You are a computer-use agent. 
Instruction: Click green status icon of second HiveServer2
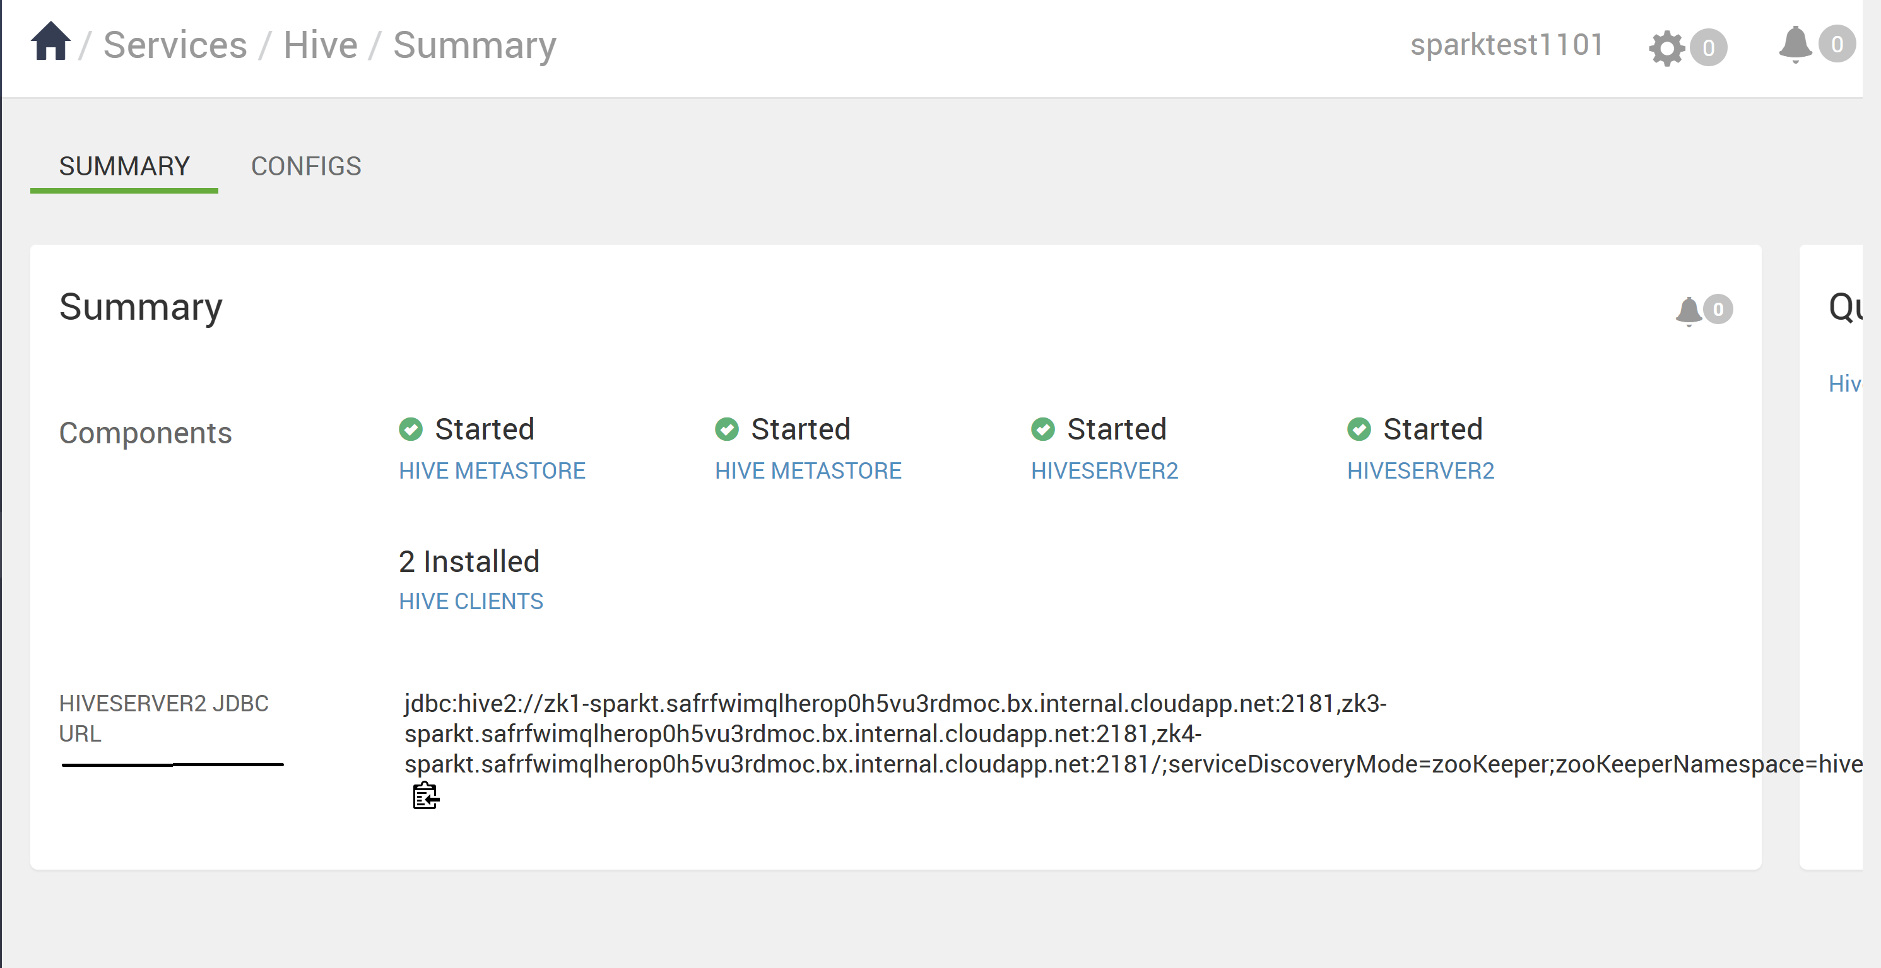pos(1359,429)
